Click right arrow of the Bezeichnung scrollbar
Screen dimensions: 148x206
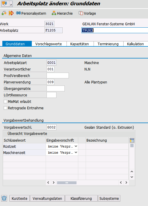point(126,182)
